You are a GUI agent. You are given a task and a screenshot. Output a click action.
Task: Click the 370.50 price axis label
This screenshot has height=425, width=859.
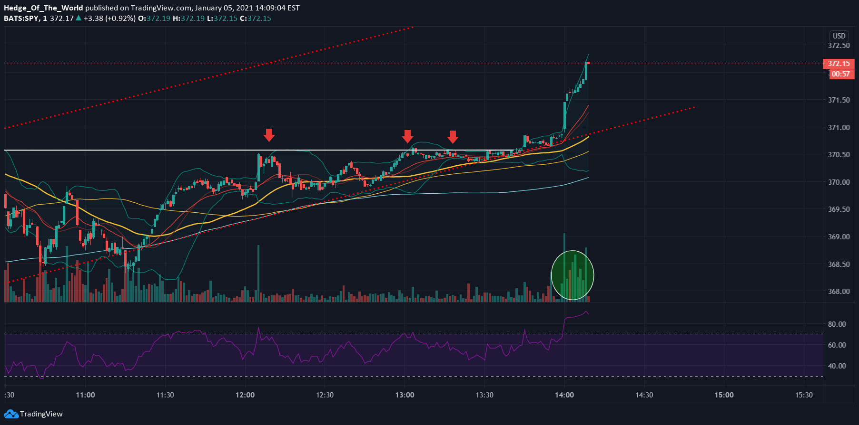[x=839, y=155]
